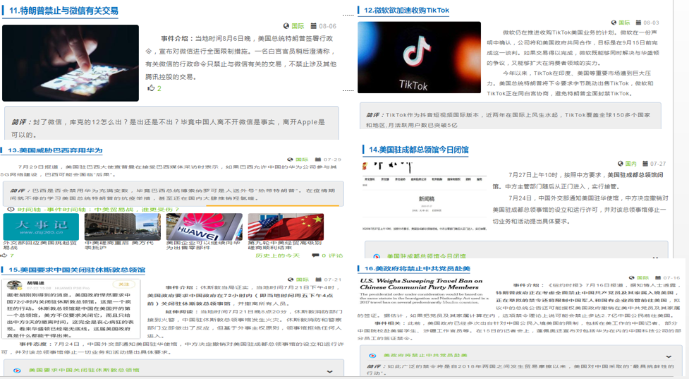Image resolution: width=689 pixels, height=379 pixels.
Task: Click like count 7
Action: (x=12, y=255)
